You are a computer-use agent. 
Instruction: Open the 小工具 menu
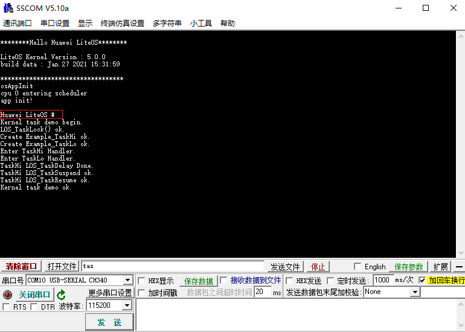tap(200, 23)
